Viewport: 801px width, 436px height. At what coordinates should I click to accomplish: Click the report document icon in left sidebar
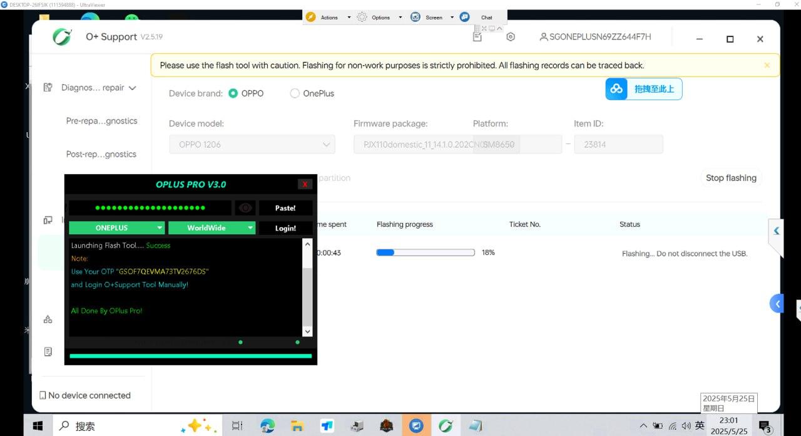[x=48, y=352]
